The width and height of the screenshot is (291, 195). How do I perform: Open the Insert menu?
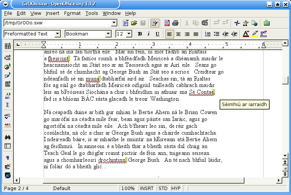pyautogui.click(x=52, y=13)
